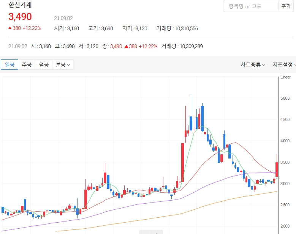Click the 3,000 price axis label
This screenshot has height=234, width=296.
click(285, 184)
